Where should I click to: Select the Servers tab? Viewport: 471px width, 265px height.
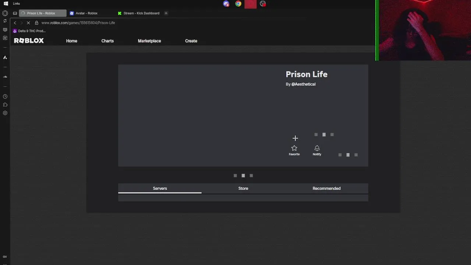[160, 188]
